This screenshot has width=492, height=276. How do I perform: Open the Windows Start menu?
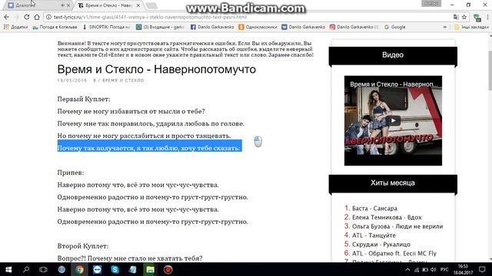point(8,269)
